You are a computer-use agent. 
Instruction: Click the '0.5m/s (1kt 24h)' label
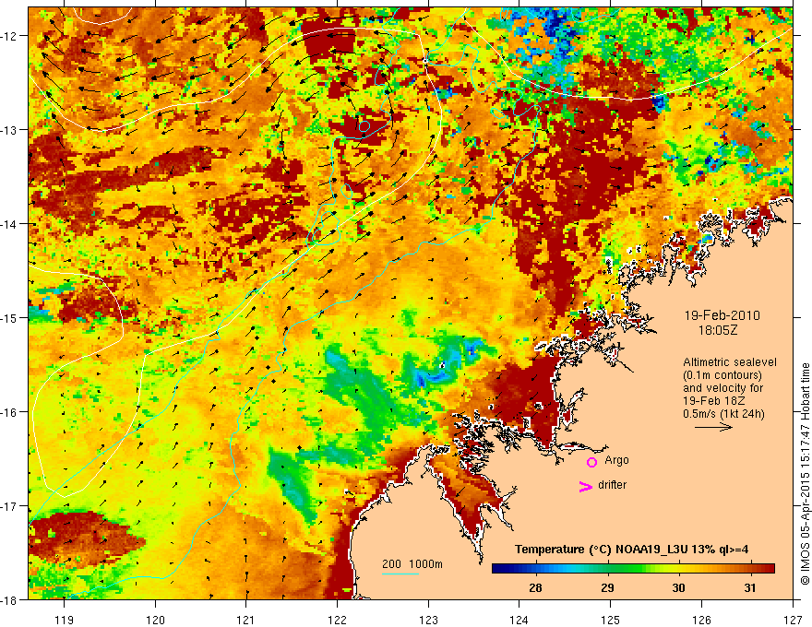(x=723, y=413)
